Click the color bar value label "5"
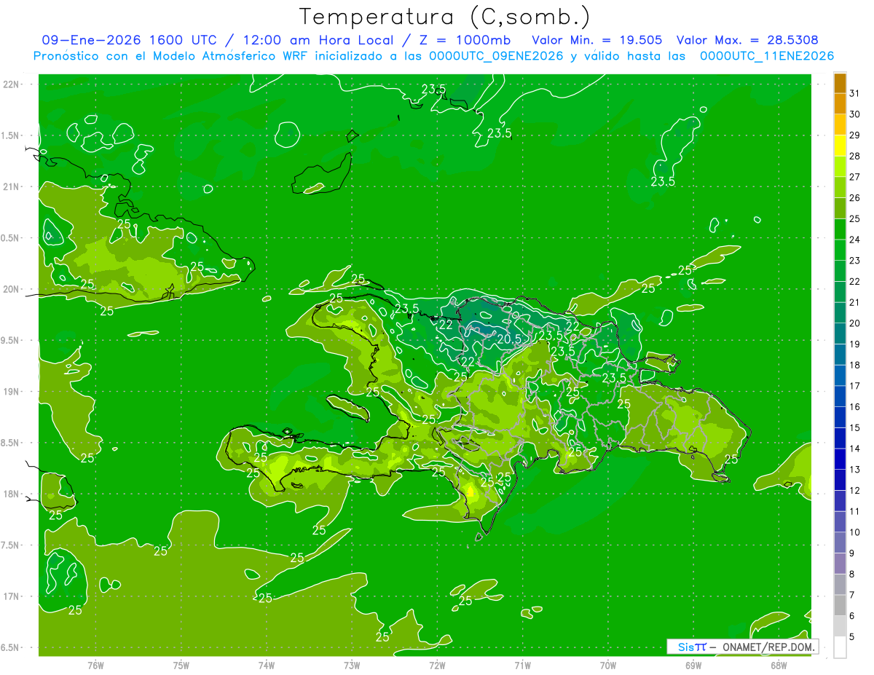 pyautogui.click(x=852, y=637)
